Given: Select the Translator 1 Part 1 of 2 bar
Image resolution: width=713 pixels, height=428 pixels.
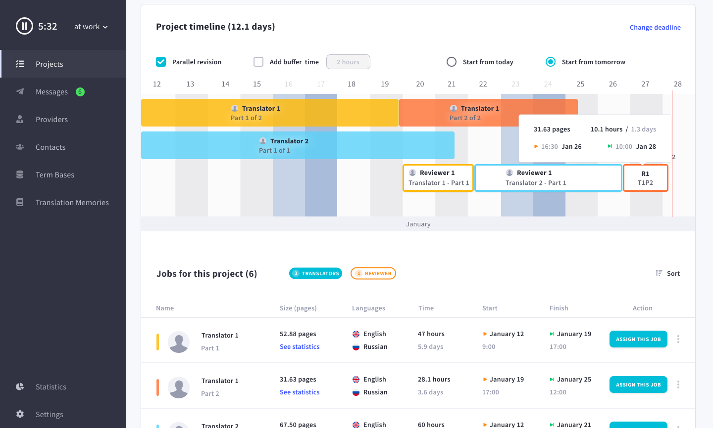Looking at the screenshot, I should (270, 113).
